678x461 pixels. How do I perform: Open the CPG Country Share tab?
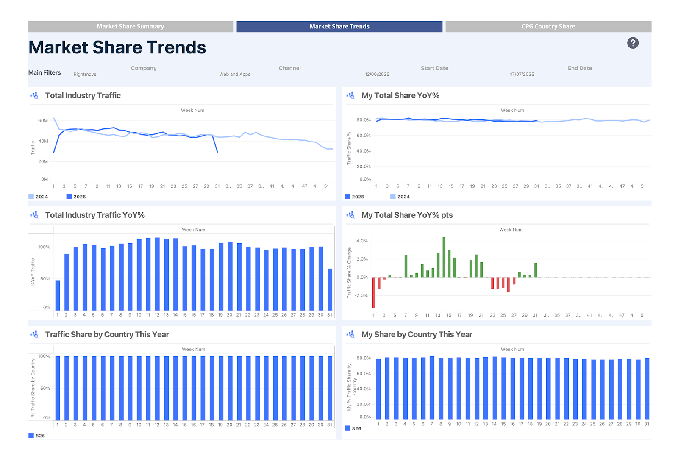pos(549,26)
